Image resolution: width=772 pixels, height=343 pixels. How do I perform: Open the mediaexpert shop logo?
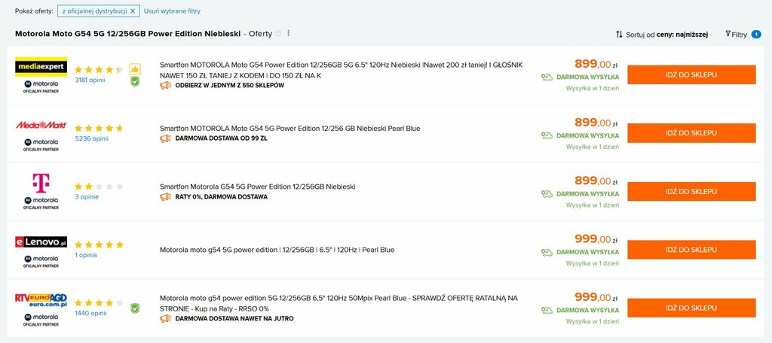point(41,67)
